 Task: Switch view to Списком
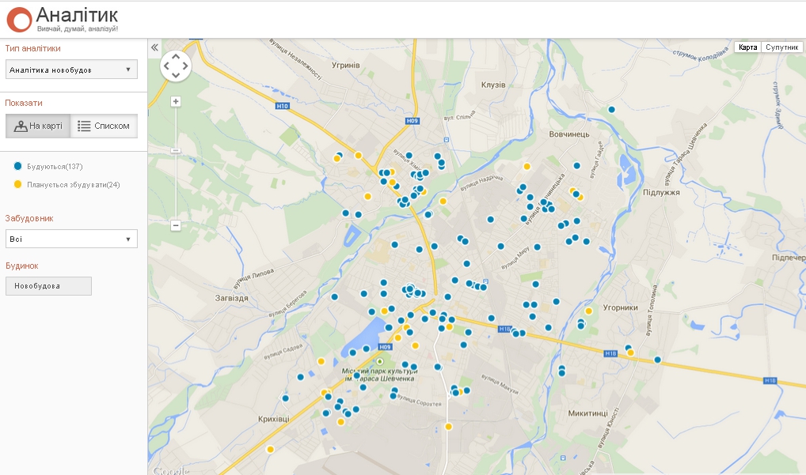[x=104, y=126]
